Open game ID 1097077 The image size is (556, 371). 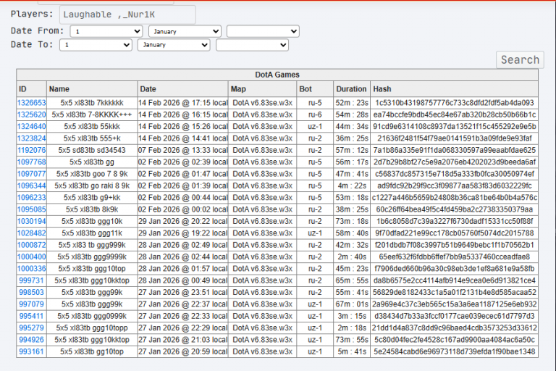[x=32, y=174]
